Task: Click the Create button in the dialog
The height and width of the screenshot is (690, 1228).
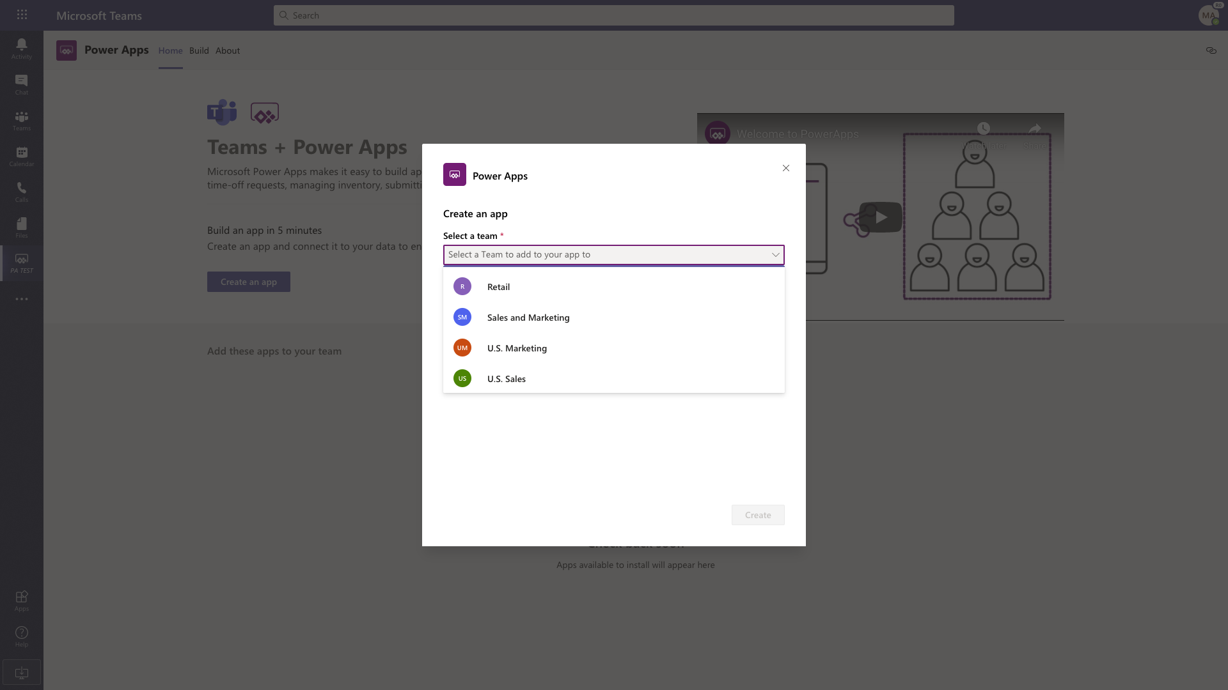Action: (x=757, y=514)
